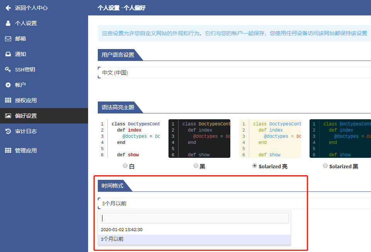Select the 白 theme radio button
The height and width of the screenshot is (252, 371).
pos(125,166)
